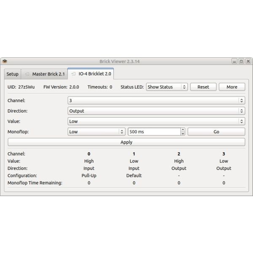Viewport: 253px width, 253px height.
Task: Click Go to start monoflop
Action: [216, 132]
